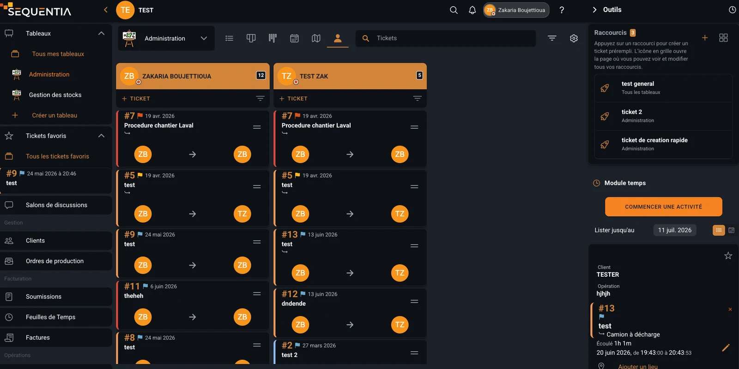Open the history clock icon at top right
Viewport: 739px width, 369px height.
point(732,10)
